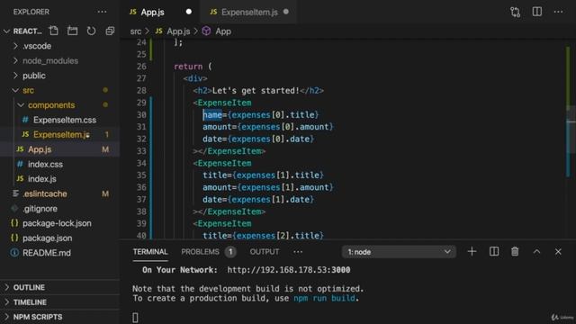This screenshot has height=324, width=576.
Task: Click the src breadcrumb segment
Action: click(x=136, y=31)
